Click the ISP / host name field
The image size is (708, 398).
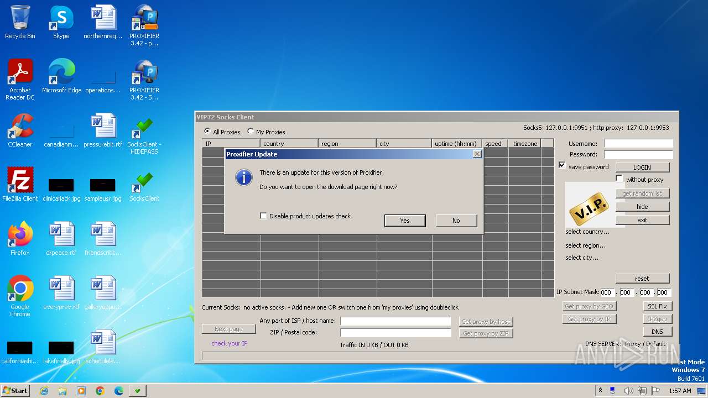point(395,321)
